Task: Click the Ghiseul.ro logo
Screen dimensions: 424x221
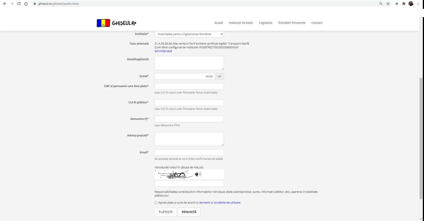Action: (x=116, y=23)
